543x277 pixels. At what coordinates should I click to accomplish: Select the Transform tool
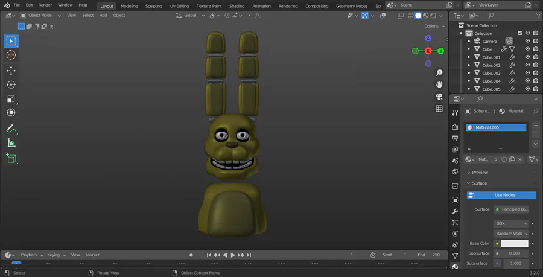coord(11,112)
